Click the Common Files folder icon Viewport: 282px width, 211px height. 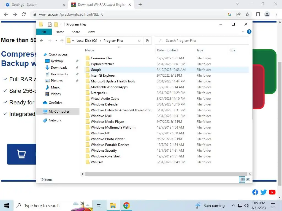click(88, 58)
